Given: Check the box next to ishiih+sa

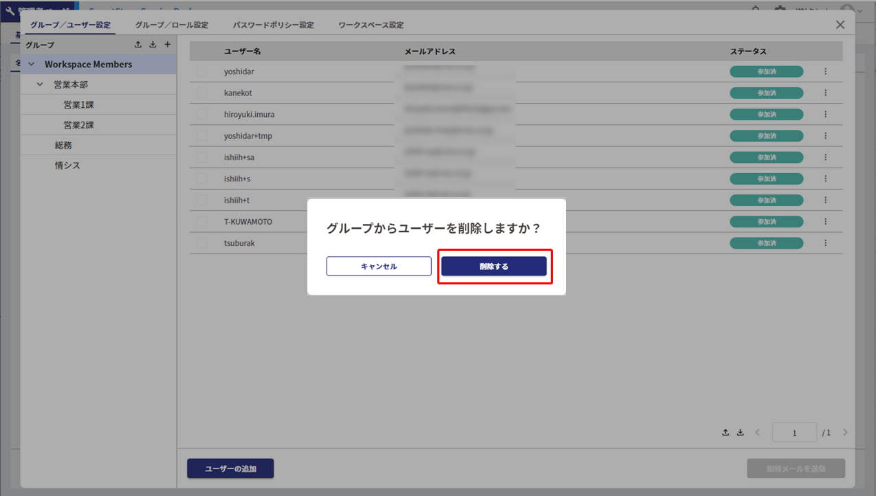Looking at the screenshot, I should (201, 157).
